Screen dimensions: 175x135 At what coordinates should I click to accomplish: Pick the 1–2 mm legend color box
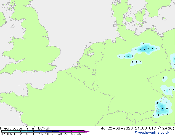17,131
